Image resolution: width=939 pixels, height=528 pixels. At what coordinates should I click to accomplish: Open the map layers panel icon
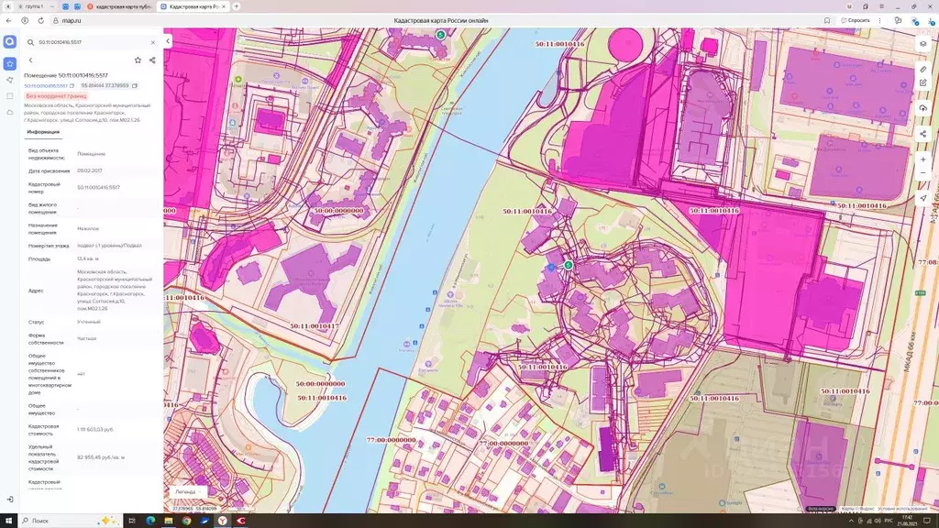tap(922, 43)
